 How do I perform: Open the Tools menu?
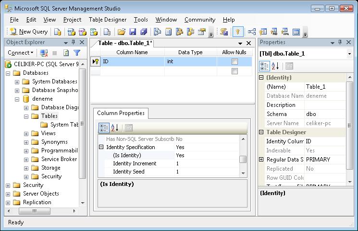click(141, 20)
